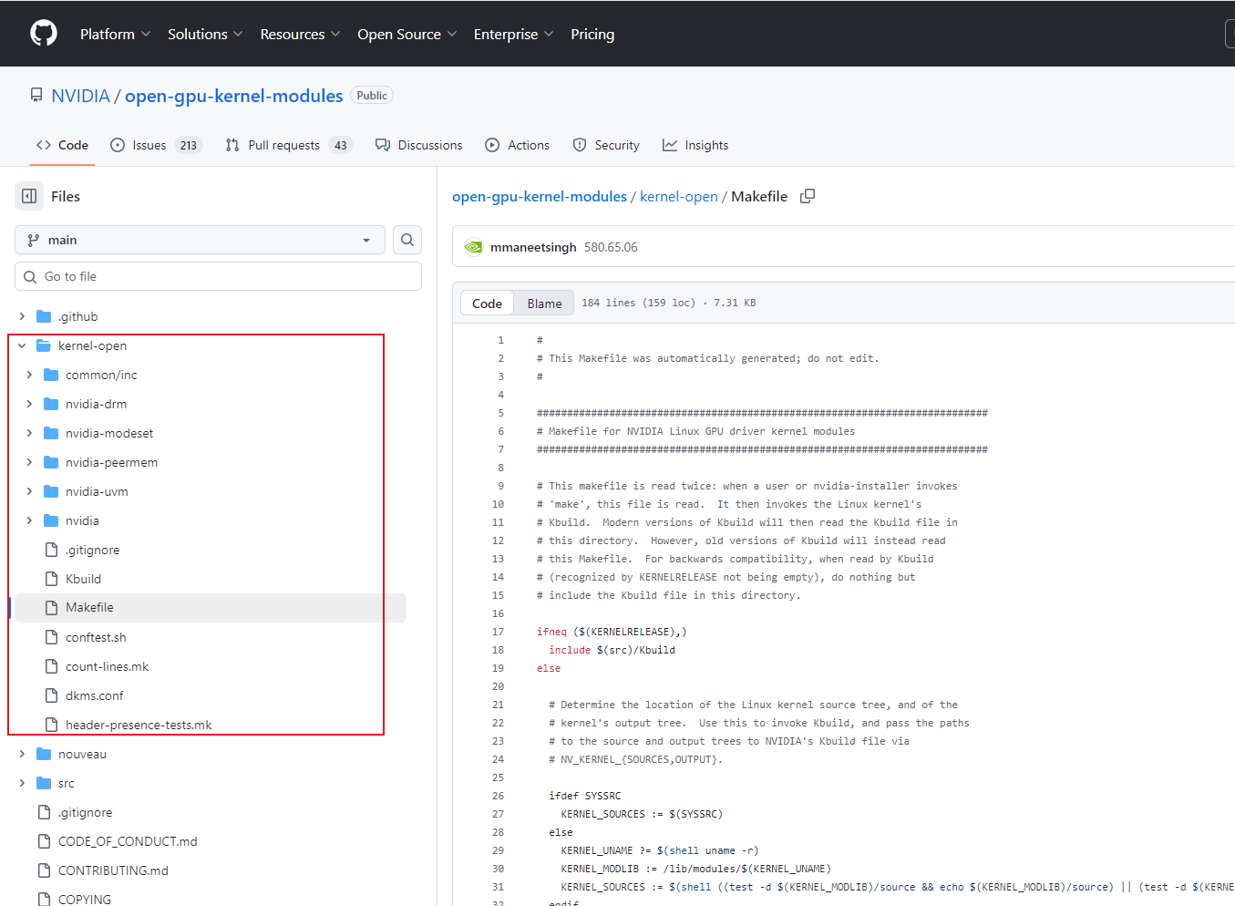Open the GitHub homepage logo
The width and height of the screenshot is (1235, 906).
43,34
